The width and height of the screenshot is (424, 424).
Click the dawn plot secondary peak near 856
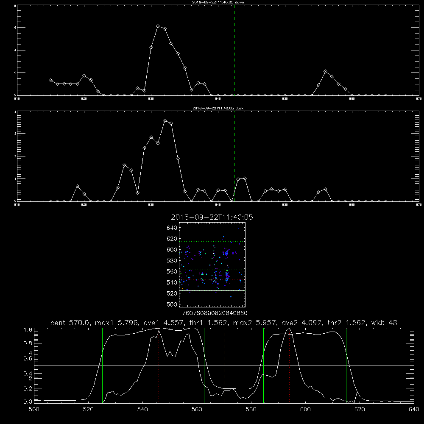[x=325, y=71]
